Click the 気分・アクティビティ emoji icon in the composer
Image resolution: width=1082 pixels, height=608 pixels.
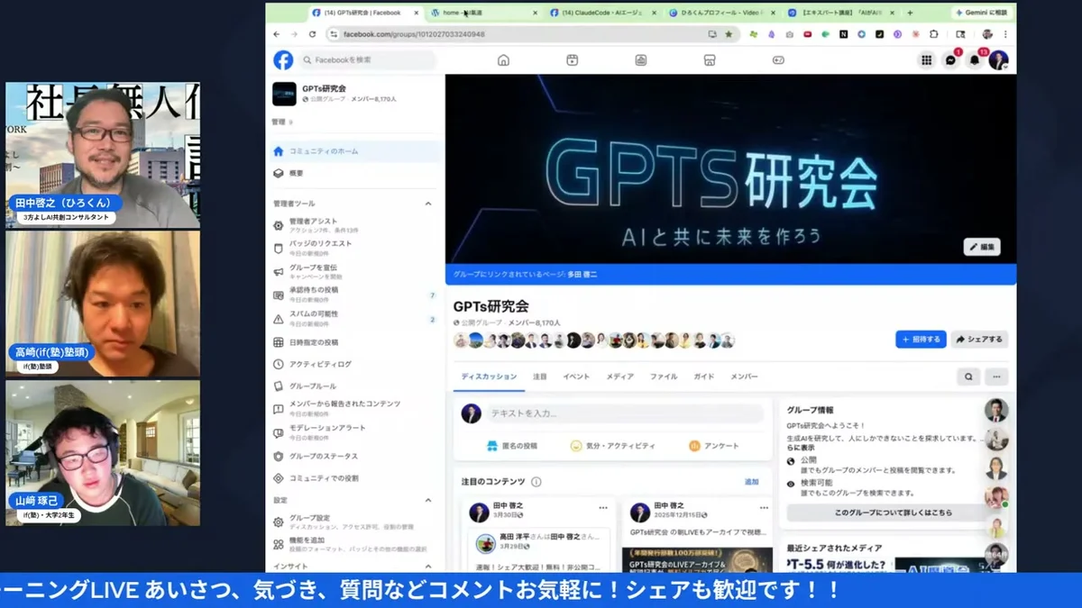coord(574,445)
